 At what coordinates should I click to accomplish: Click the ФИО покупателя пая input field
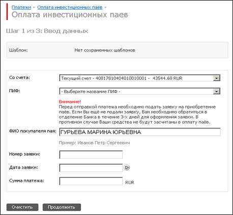point(140,132)
